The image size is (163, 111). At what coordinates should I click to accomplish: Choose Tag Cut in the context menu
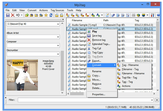coord(102,48)
